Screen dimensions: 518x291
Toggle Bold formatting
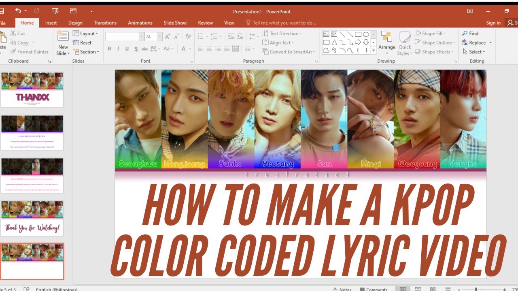109,49
